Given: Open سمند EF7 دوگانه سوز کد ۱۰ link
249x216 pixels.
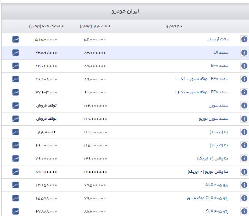Looking at the screenshot, I should 202,79.
